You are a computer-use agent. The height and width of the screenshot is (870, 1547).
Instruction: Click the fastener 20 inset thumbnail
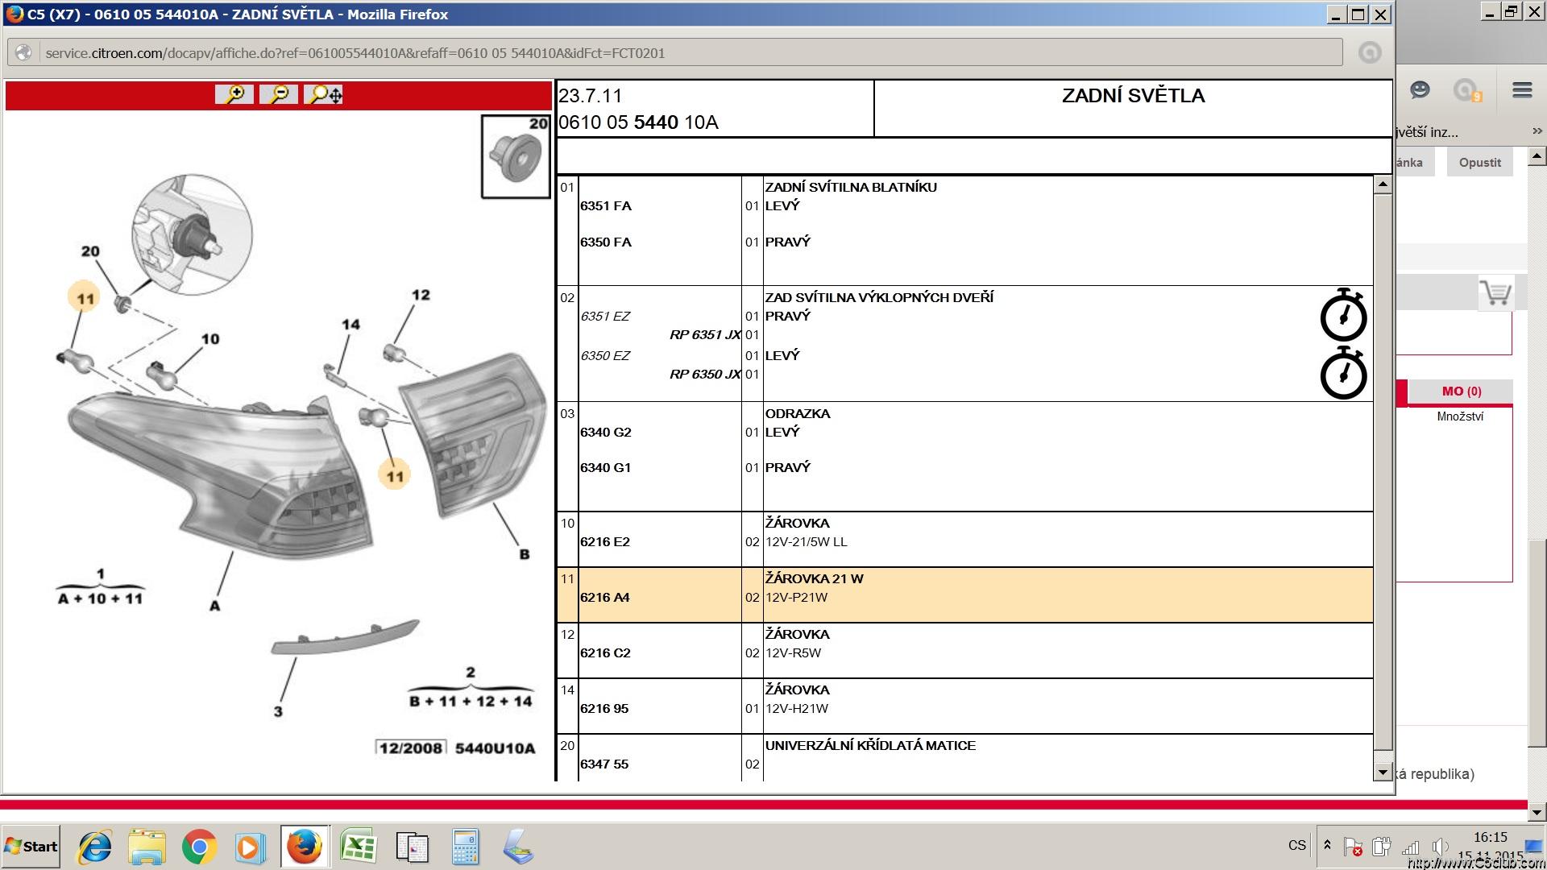[x=516, y=156]
